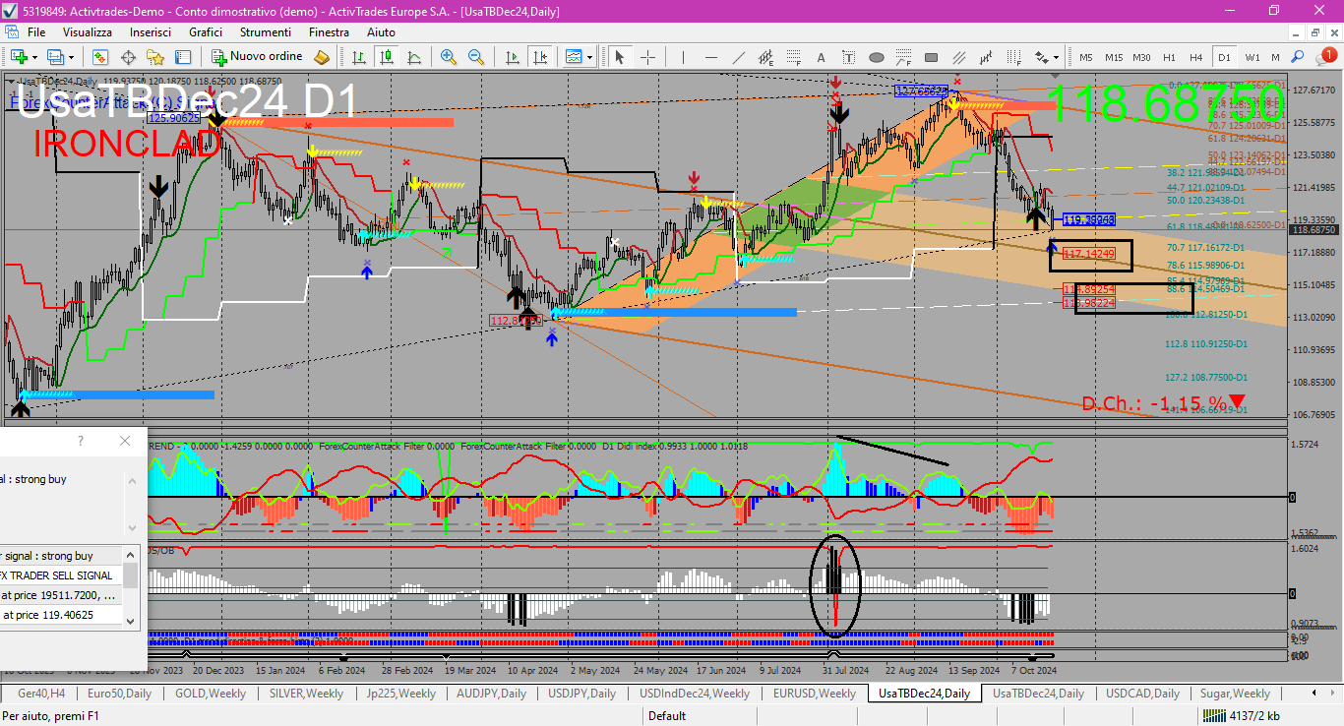
Task: Switch to the USDCAD,Daily chart tab
Action: click(1142, 694)
